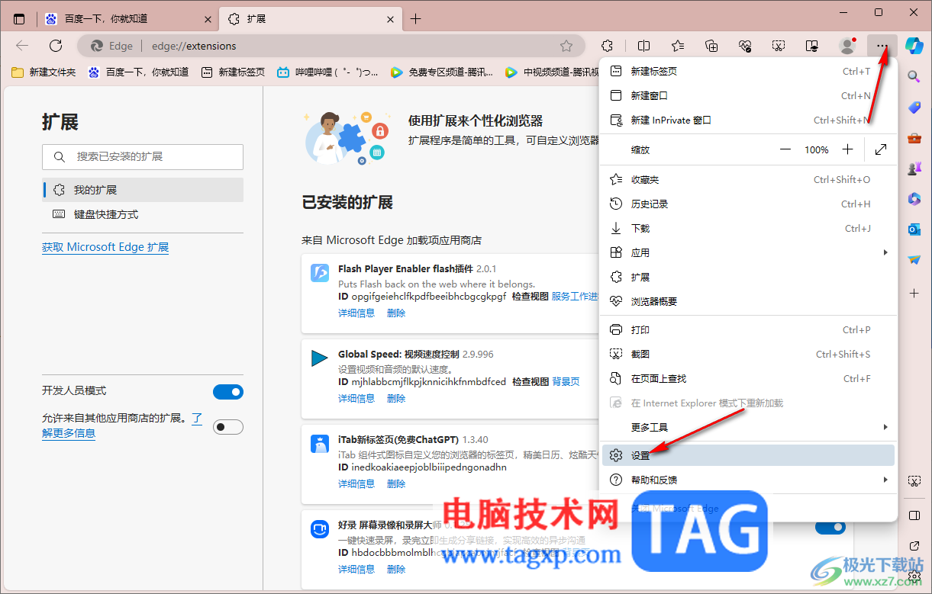The width and height of the screenshot is (932, 594).
Task: Toggle allow extensions from other stores
Action: 227,427
